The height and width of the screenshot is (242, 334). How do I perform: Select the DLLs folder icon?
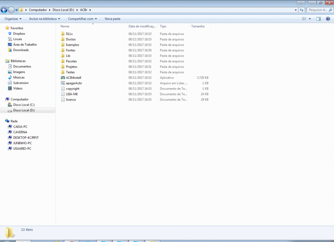[63, 34]
